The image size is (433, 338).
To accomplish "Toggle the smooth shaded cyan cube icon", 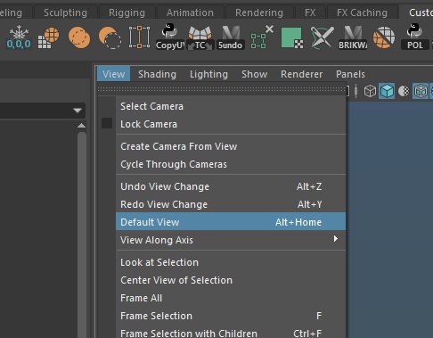I will click(387, 91).
